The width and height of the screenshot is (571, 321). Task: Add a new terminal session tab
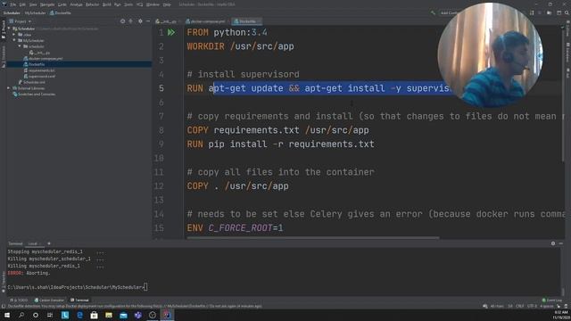[49, 243]
